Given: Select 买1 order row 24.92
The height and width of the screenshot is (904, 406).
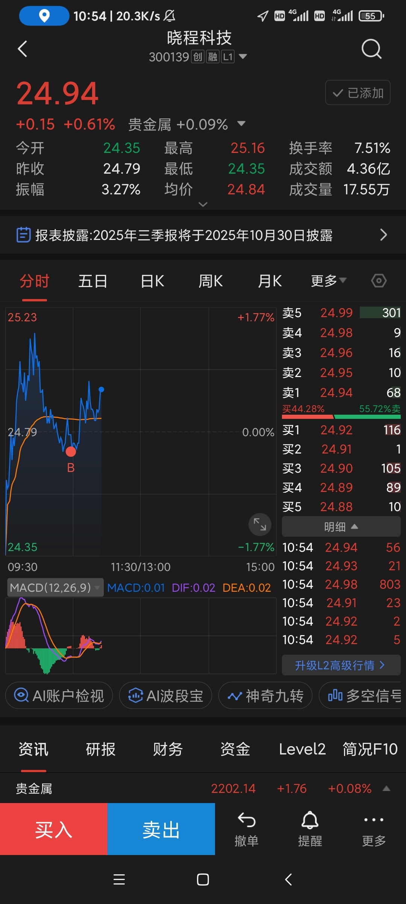Looking at the screenshot, I should pyautogui.click(x=341, y=430).
